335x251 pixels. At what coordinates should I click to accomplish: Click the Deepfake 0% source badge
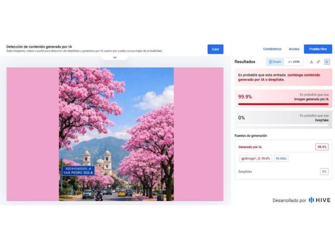click(x=324, y=172)
